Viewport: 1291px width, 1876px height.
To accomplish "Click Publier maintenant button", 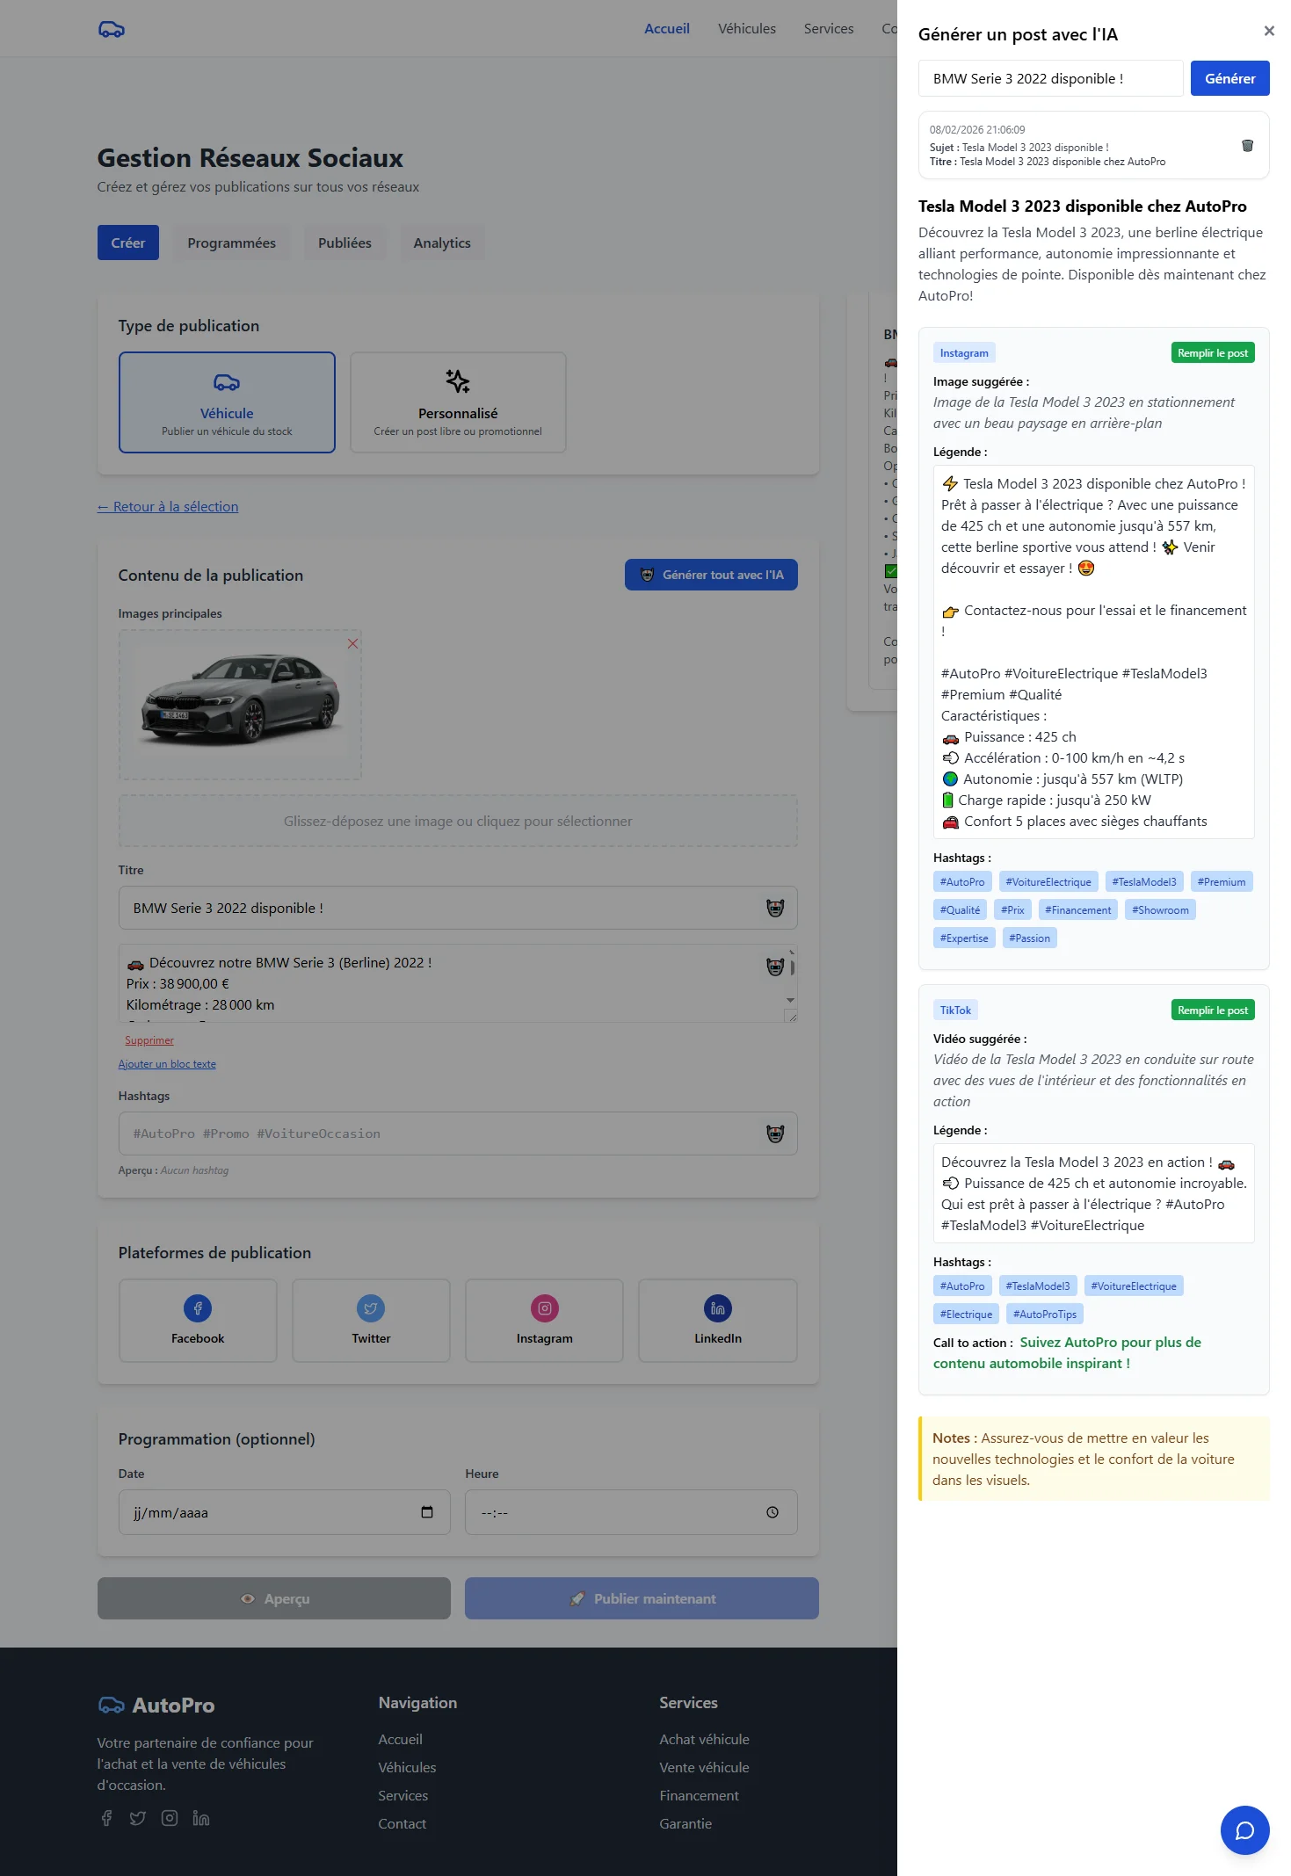I will click(x=642, y=1598).
